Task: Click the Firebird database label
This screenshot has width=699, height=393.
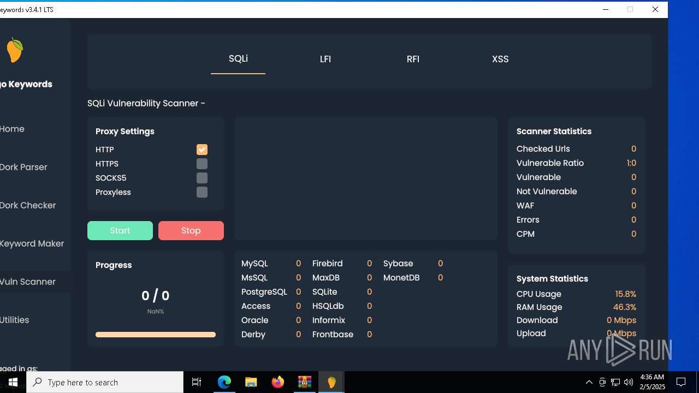Action: point(328,264)
